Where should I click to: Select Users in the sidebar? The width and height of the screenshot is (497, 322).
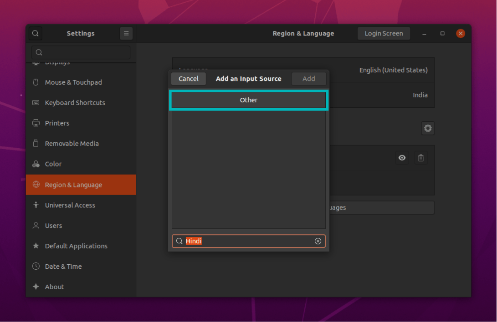point(53,226)
